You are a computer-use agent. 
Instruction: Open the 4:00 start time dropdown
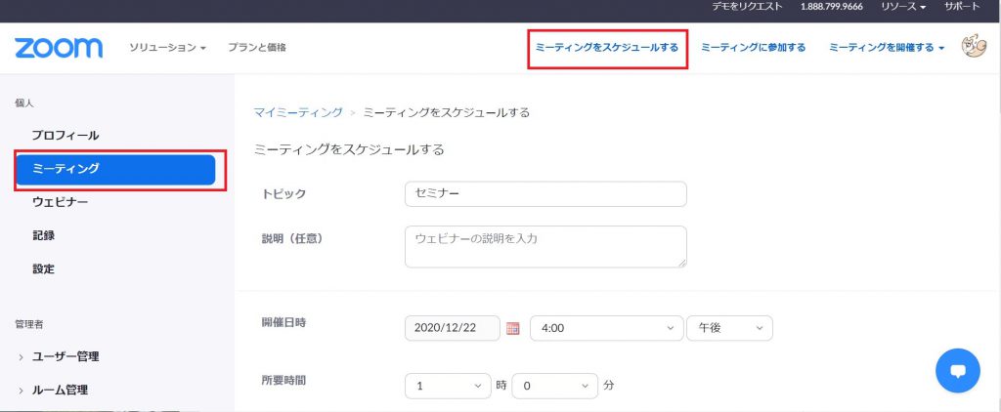click(606, 328)
